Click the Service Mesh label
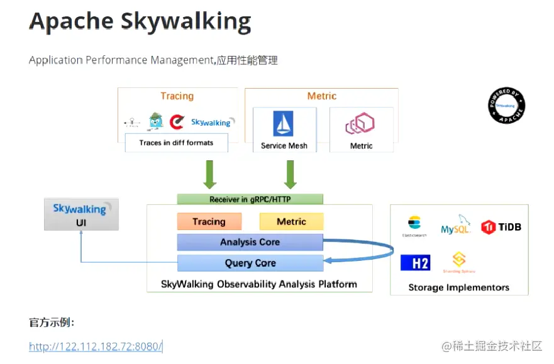554x364 pixels. tap(284, 146)
